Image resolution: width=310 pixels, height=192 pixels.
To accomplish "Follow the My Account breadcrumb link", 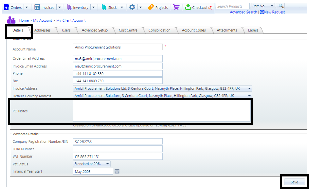I will [x=43, y=20].
